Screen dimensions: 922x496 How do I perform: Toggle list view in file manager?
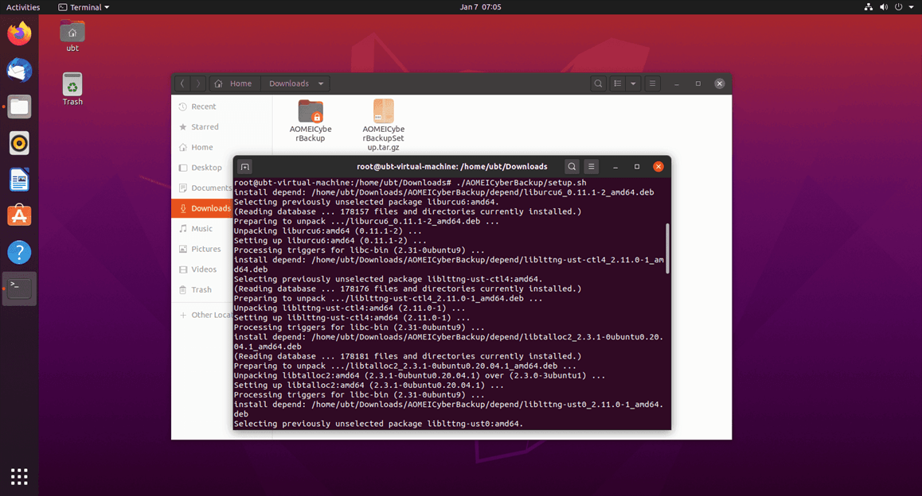point(618,83)
